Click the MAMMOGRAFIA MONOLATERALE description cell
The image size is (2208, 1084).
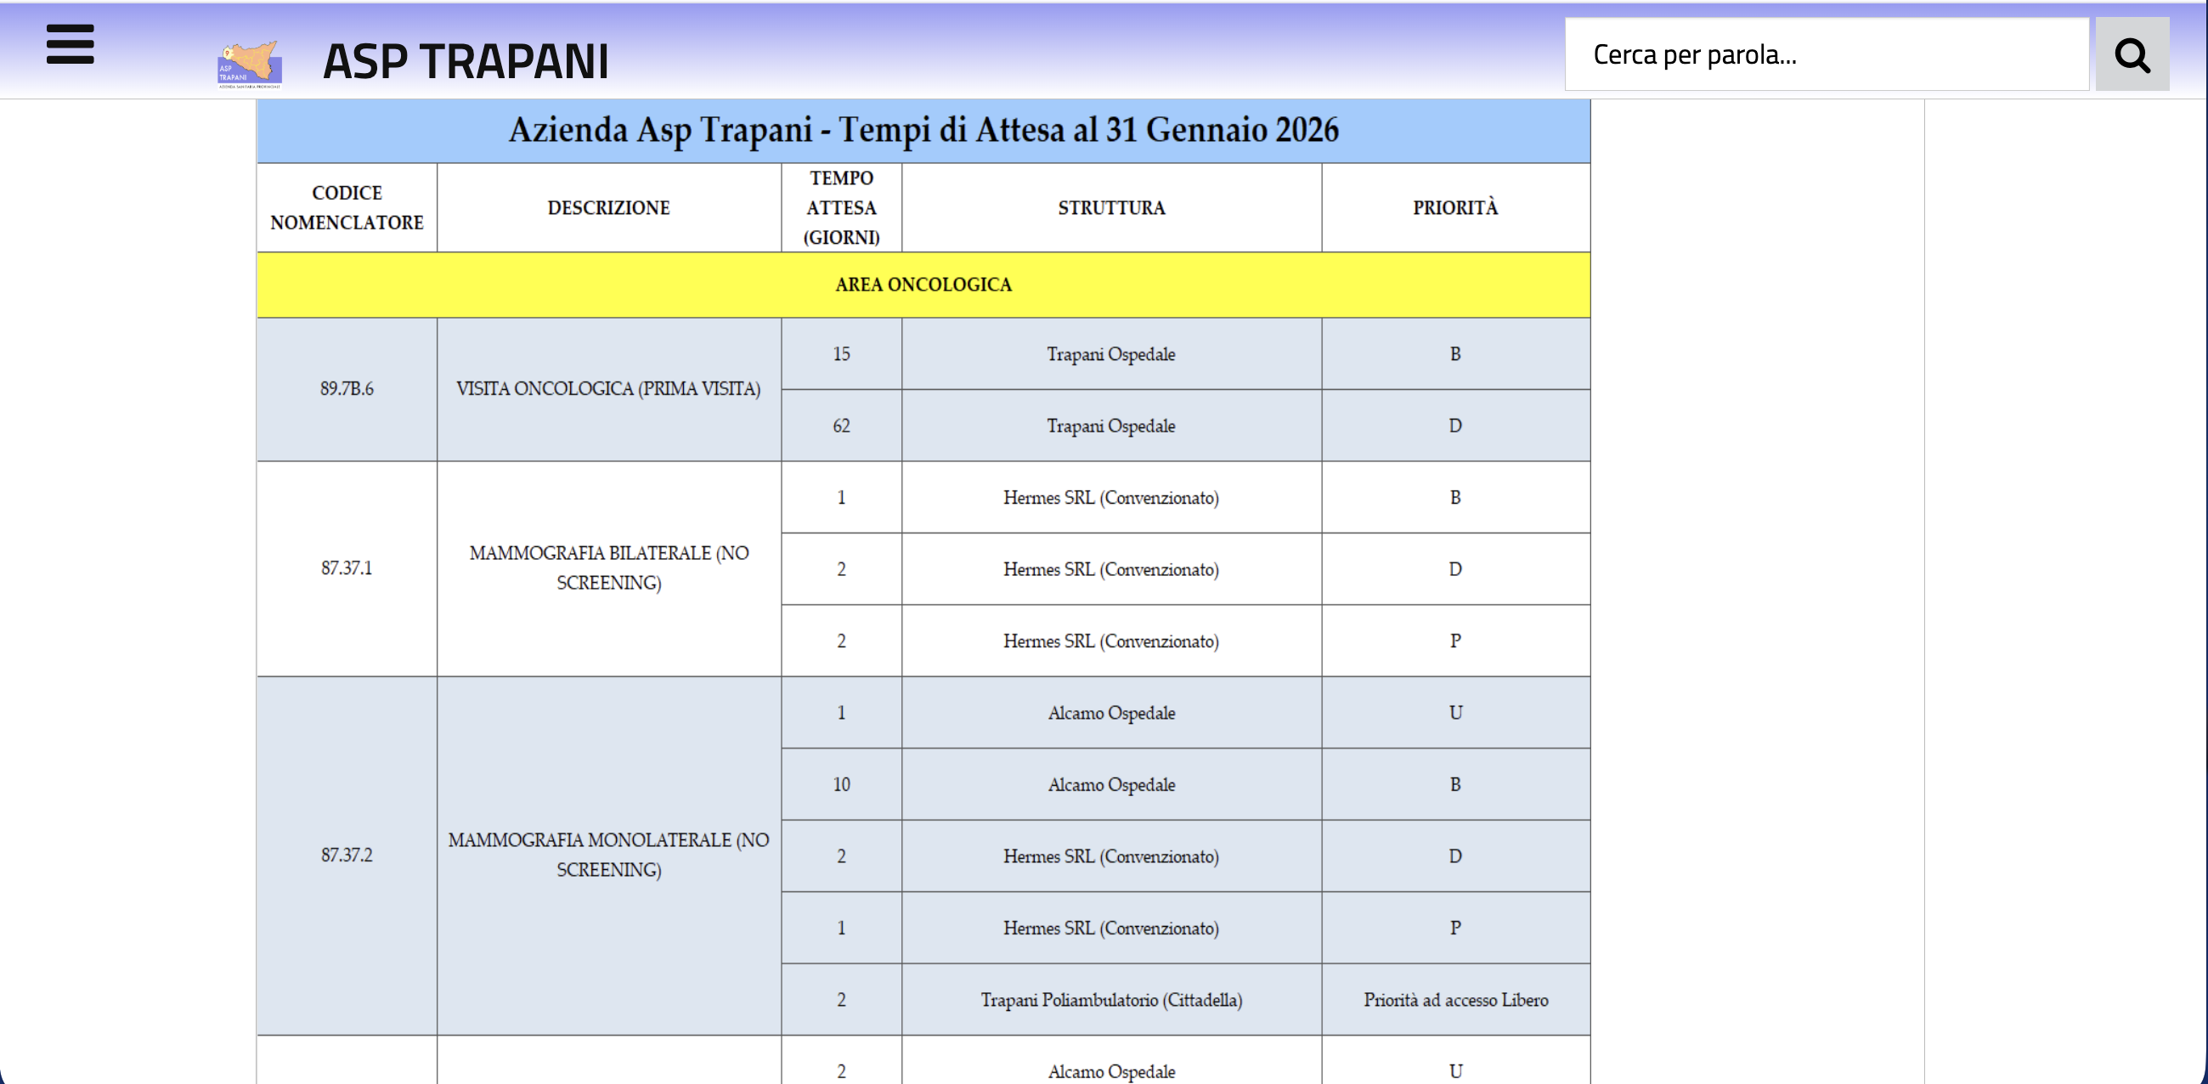(608, 855)
